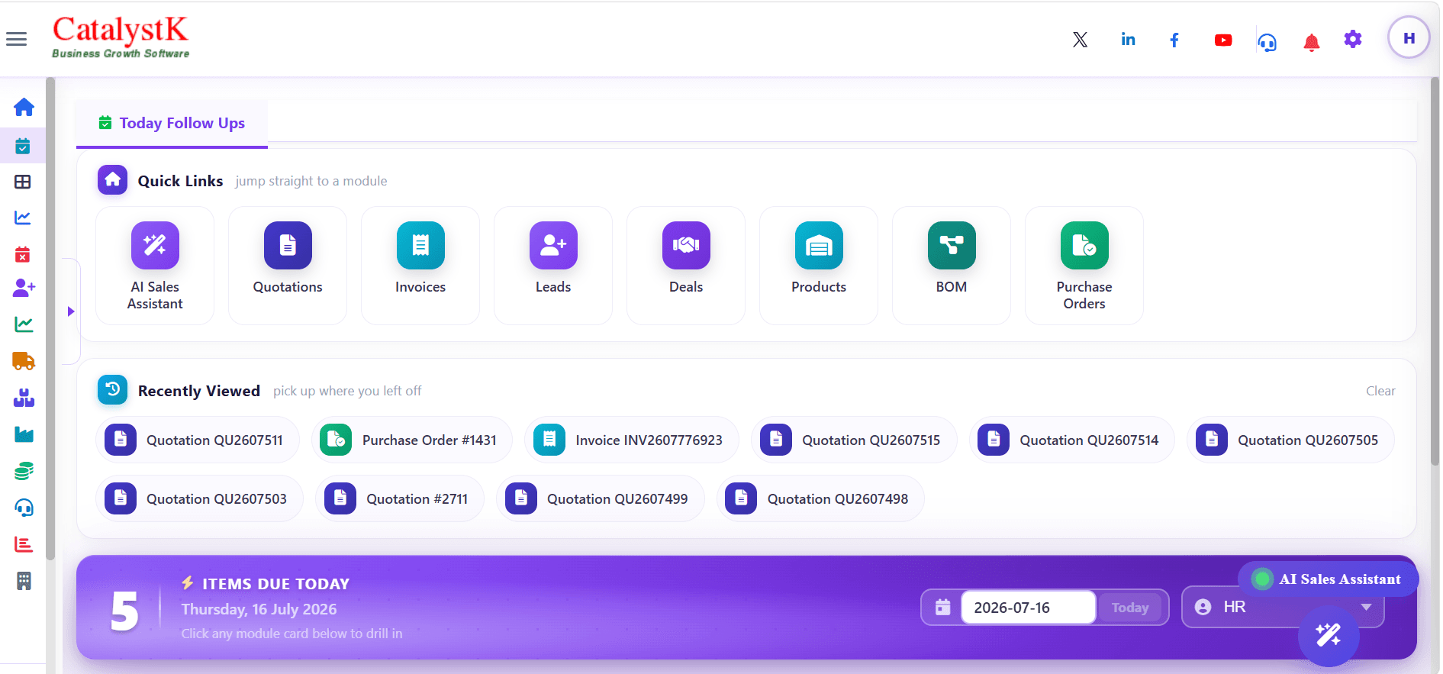This screenshot has height=674, width=1443.
Task: Open the LinkedIn icon in header
Action: [x=1128, y=40]
